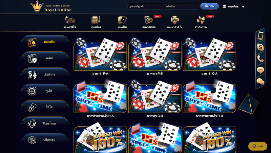Viewport: 271px width, 153px height.
Task: Click the Skype contact icon in sidebar
Action: pos(260,47)
